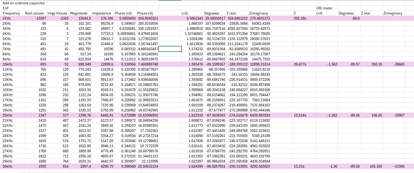Viewport: 414px width, 173px height.
Task: Select the impedance value '576.306'
Action: click(x=107, y=18)
